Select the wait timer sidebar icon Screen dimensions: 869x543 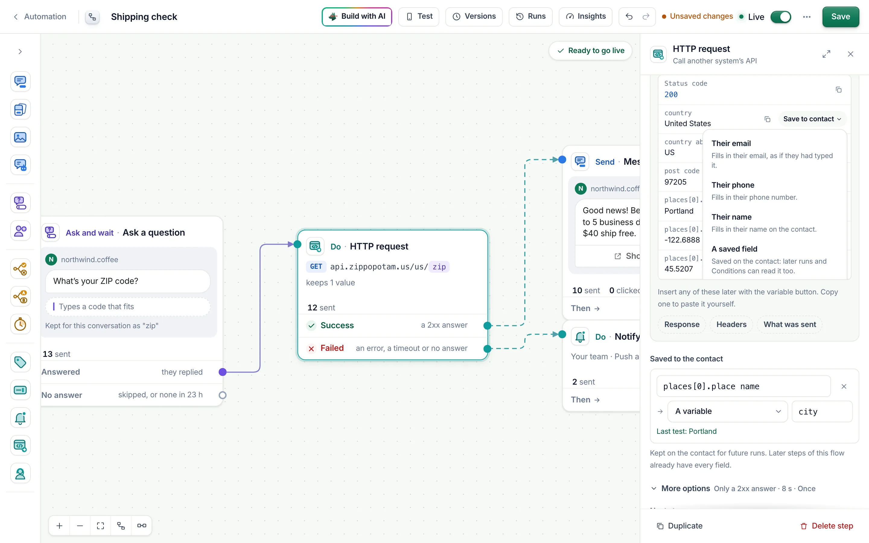pyautogui.click(x=20, y=324)
